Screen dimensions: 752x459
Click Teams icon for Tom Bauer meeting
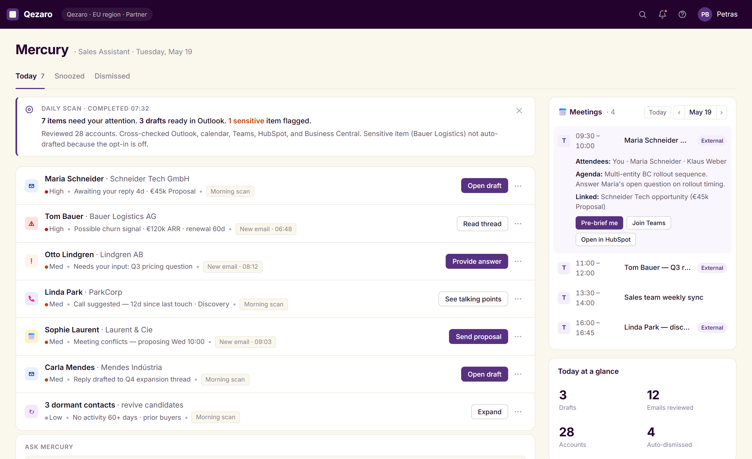coord(564,268)
